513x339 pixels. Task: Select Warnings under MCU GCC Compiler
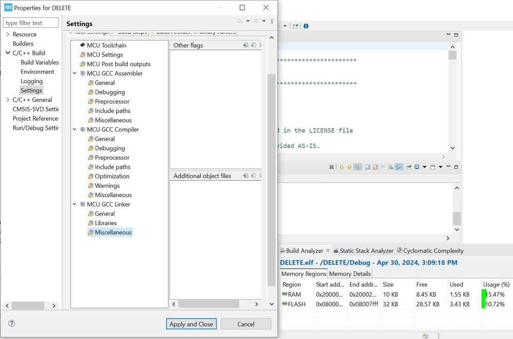[x=104, y=186]
